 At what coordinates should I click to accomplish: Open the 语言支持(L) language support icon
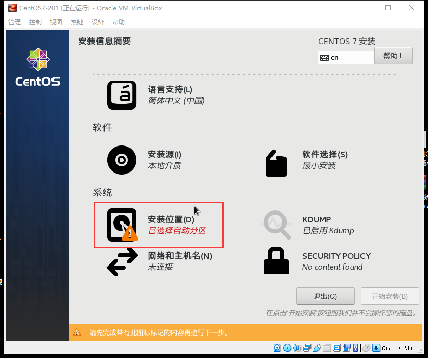[x=122, y=95]
